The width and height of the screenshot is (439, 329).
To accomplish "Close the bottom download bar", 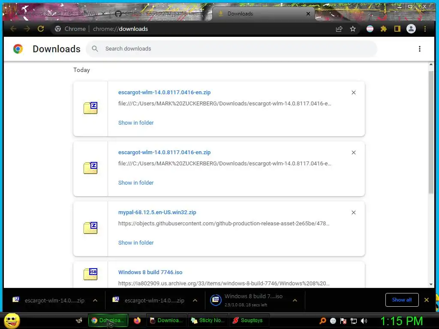I will [x=427, y=300].
